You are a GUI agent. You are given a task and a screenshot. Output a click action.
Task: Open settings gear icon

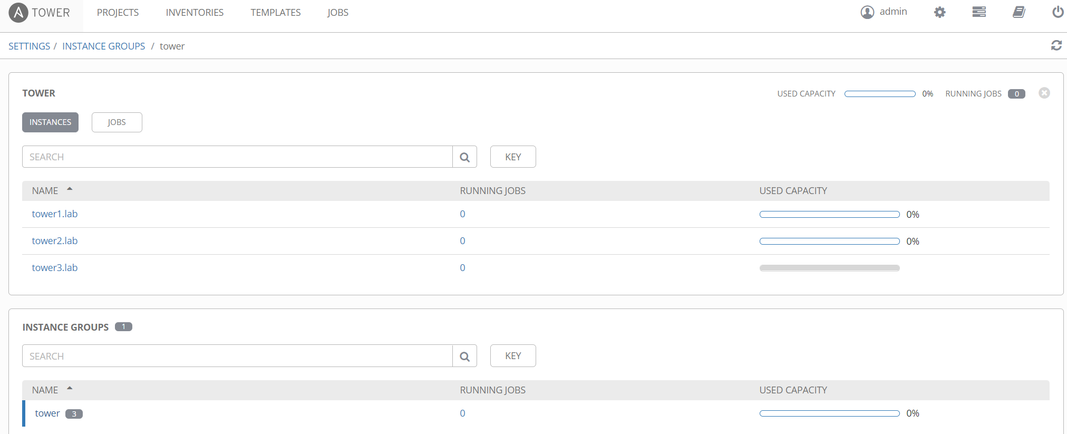(x=939, y=12)
